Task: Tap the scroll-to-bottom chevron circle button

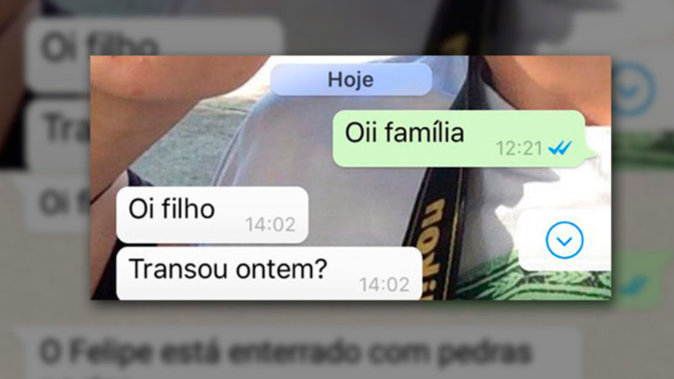Action: tap(564, 240)
